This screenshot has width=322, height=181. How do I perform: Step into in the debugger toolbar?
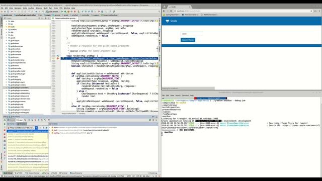tap(32, 120)
